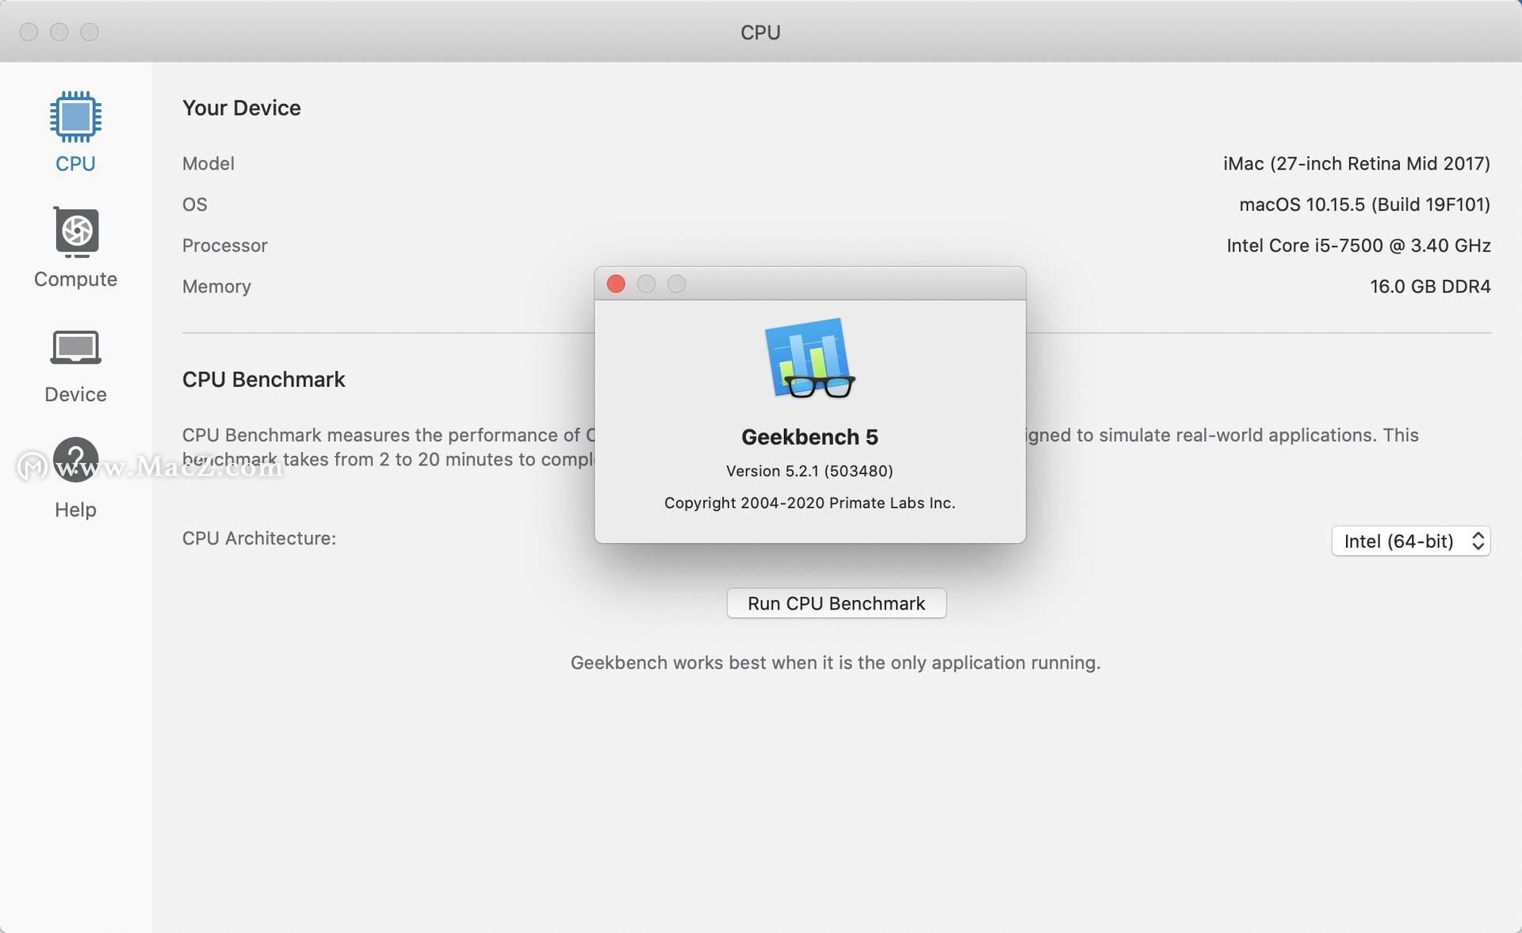Click the CPU Architecture label
Image resolution: width=1522 pixels, height=933 pixels.
(259, 538)
